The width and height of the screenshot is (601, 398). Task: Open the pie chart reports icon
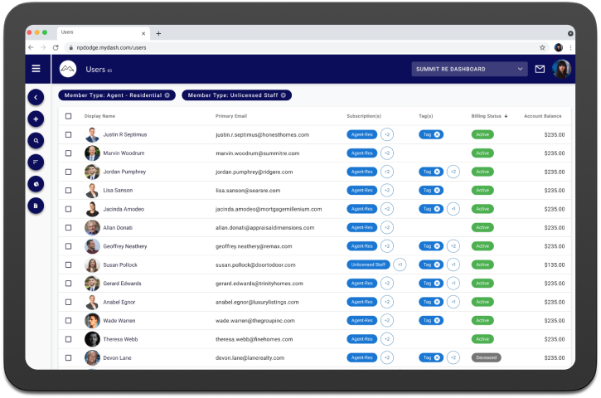click(36, 184)
